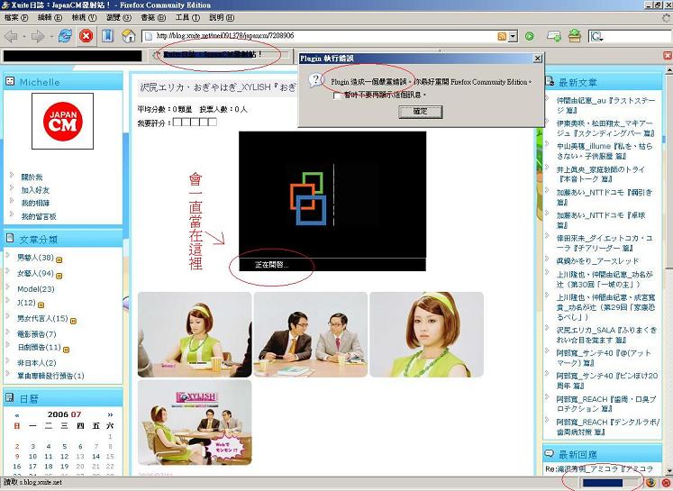Go to Home page icon
Screen dimensions: 673x491
pos(128,36)
